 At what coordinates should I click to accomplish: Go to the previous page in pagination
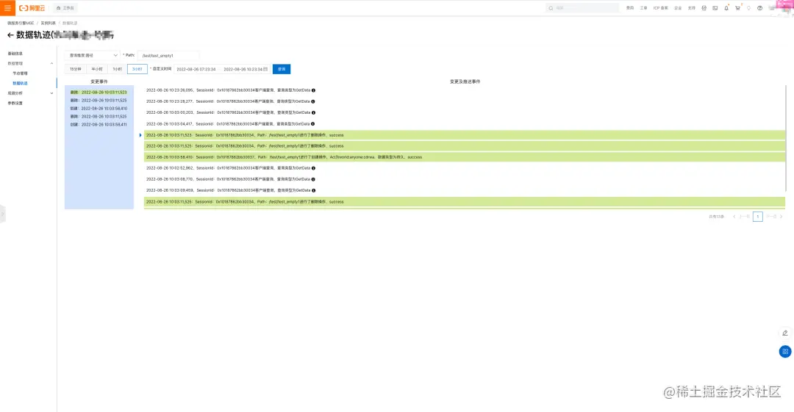pyautogui.click(x=742, y=217)
